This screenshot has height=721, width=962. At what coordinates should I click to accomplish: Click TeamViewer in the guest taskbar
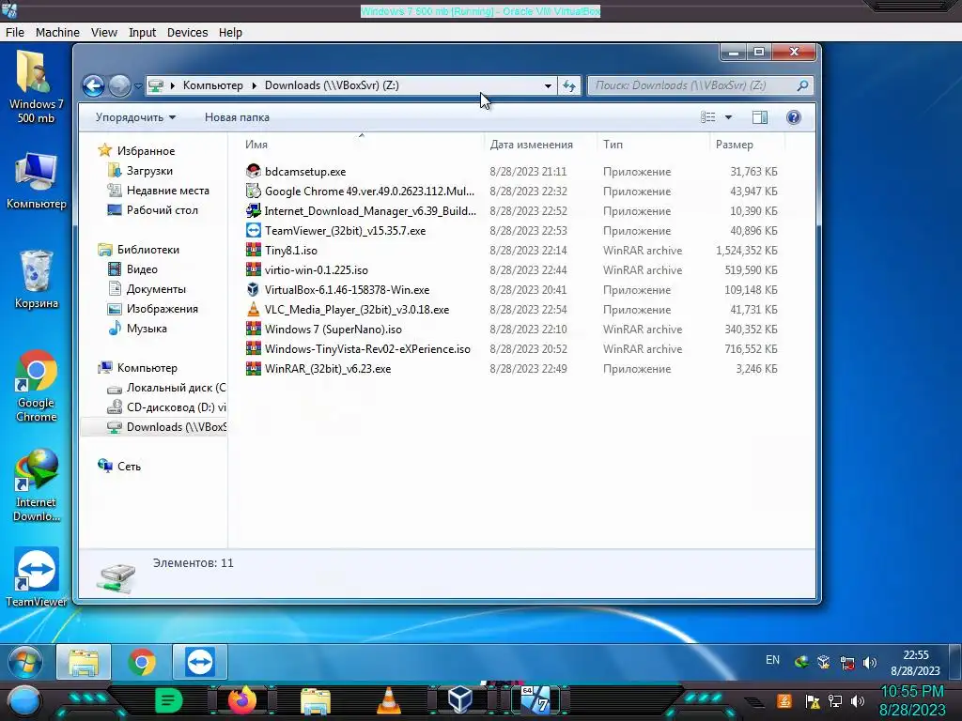(200, 662)
